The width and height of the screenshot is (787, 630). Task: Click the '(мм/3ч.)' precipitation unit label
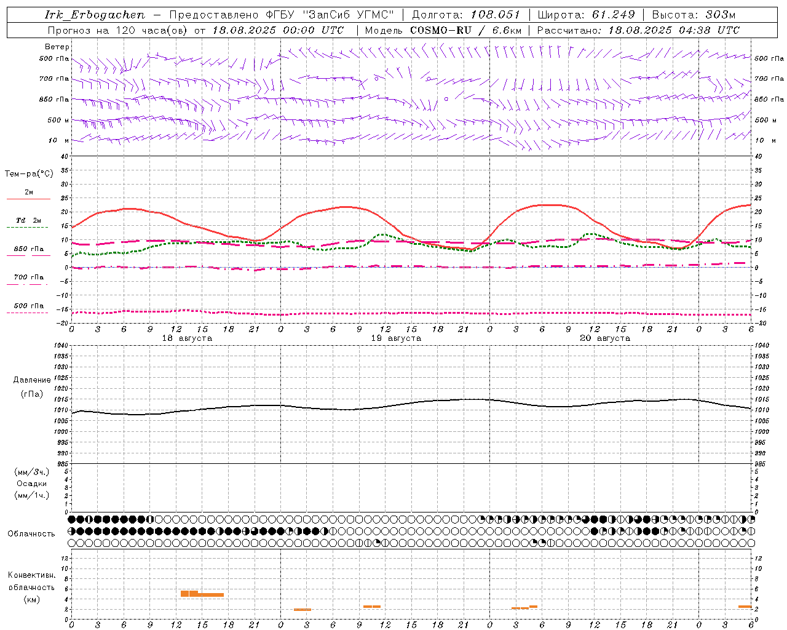pyautogui.click(x=32, y=472)
